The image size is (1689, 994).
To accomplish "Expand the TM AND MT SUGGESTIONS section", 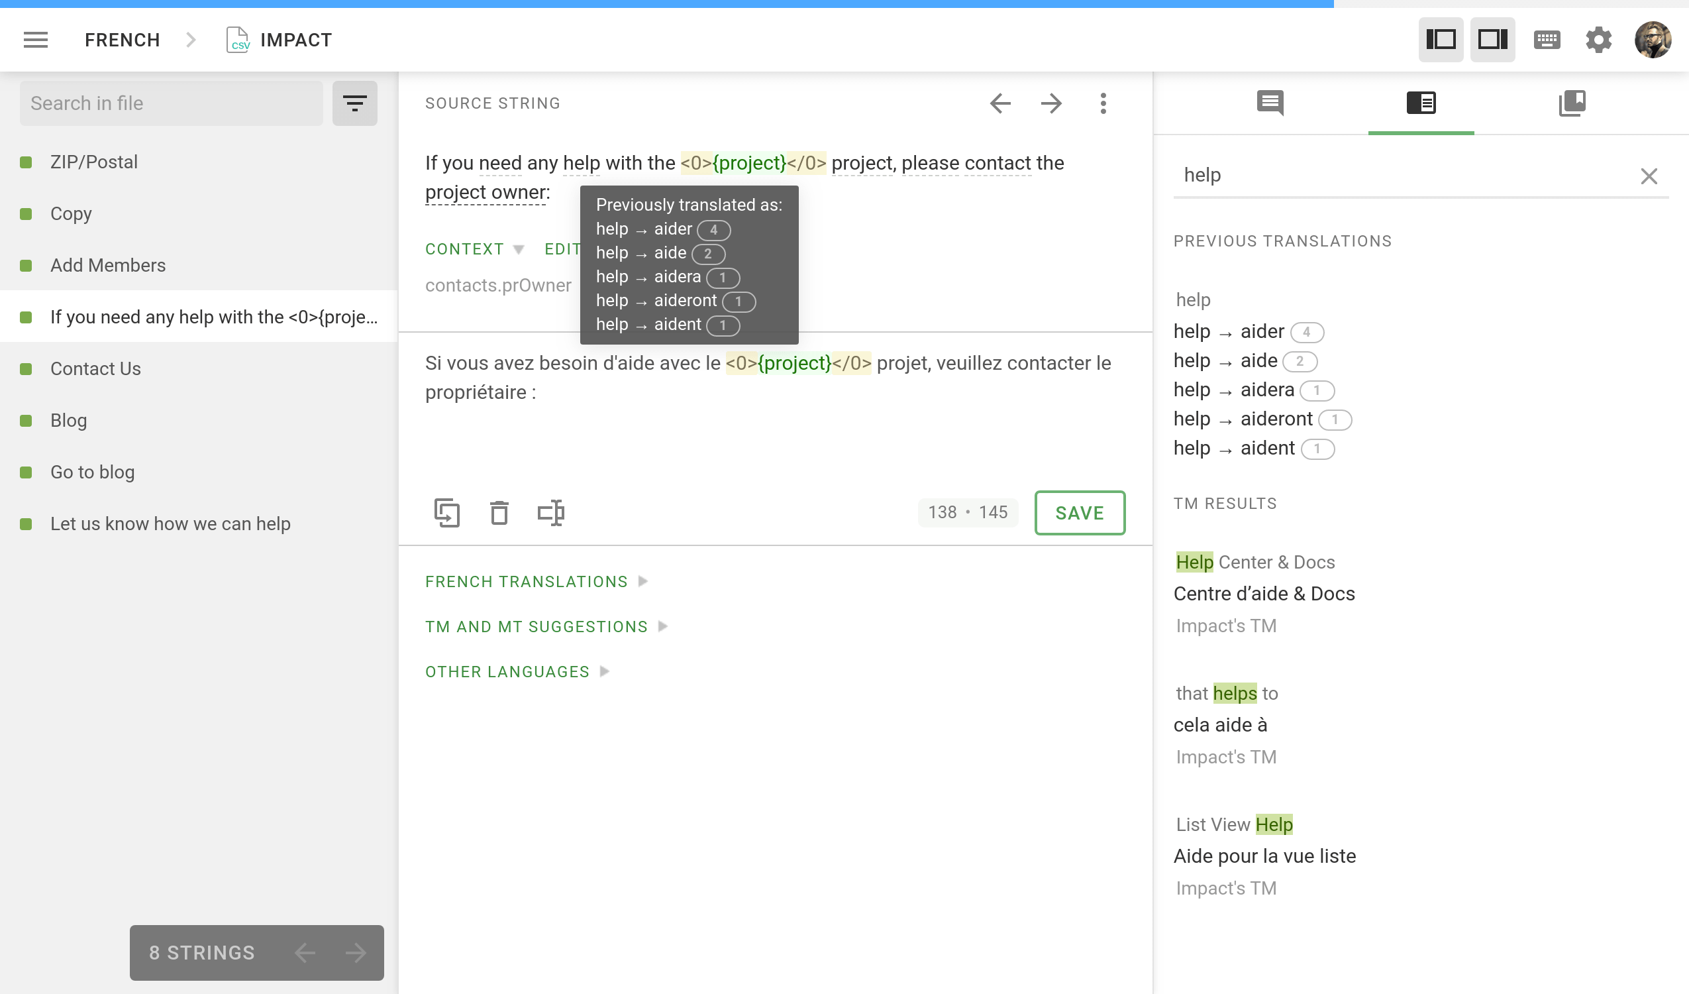I will click(x=546, y=626).
